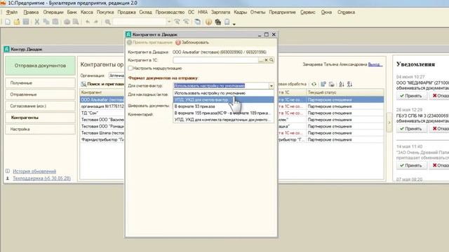Click the Print toolbar icon
Image resolution: width=449 pixels, height=252 pixels.
tap(67, 22)
